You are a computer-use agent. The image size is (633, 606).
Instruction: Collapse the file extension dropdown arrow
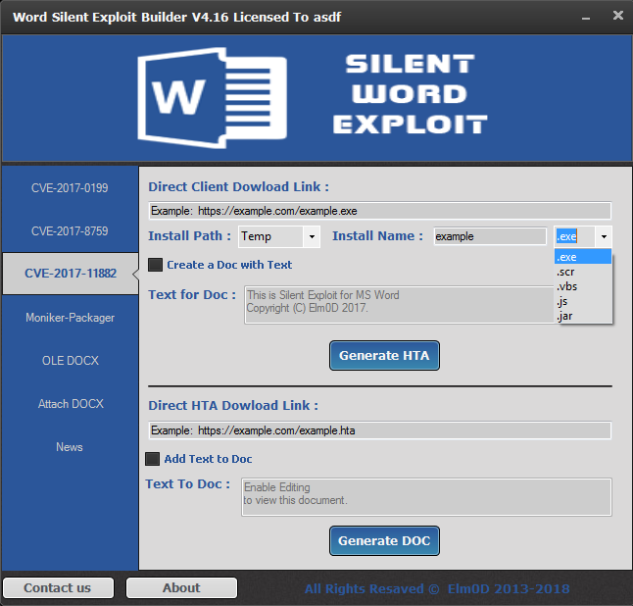(x=604, y=236)
